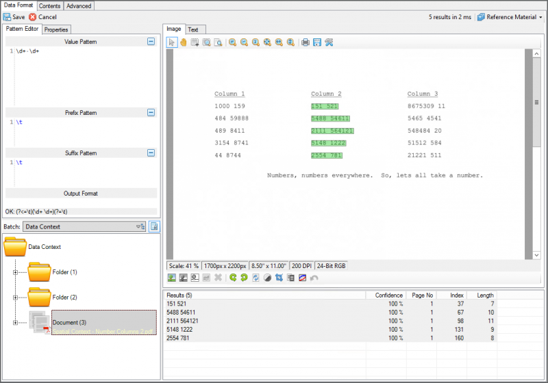The image size is (548, 383).
Task: Click the rotate right green arrow icon
Action: [242, 278]
